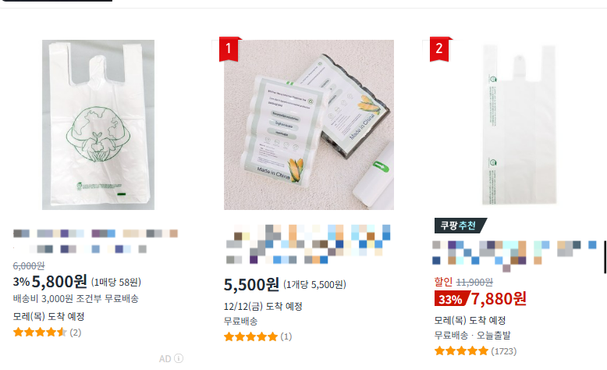This screenshot has height=370, width=607.
Task: Click the five-star rating with (1) review
Action: tap(257, 336)
